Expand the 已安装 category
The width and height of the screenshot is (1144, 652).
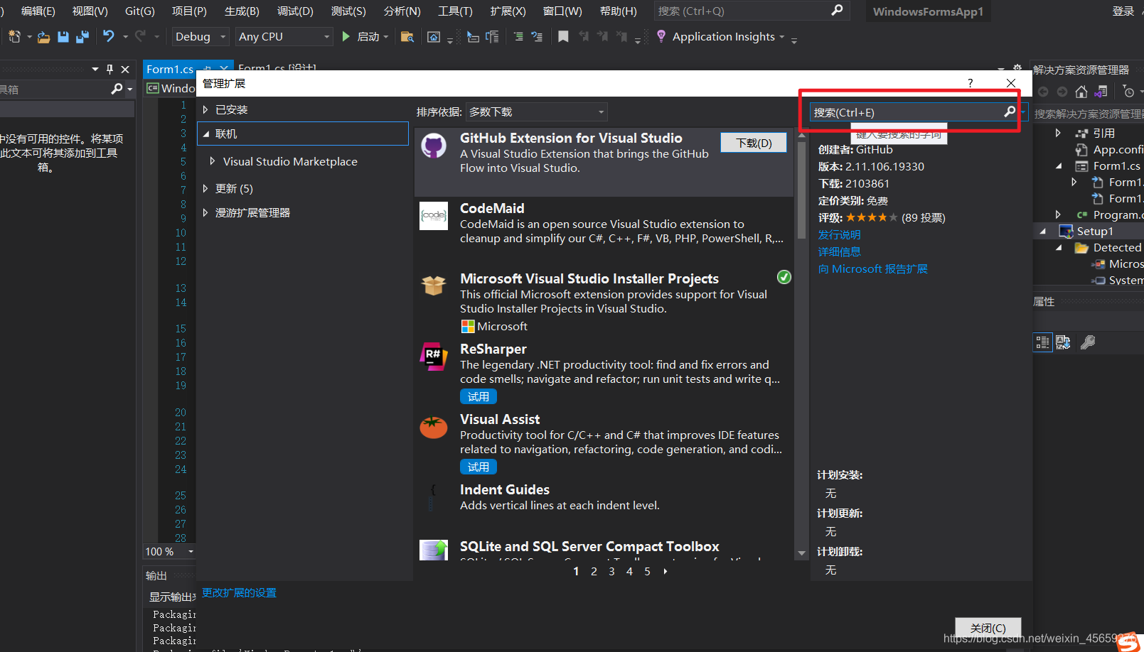[205, 109]
